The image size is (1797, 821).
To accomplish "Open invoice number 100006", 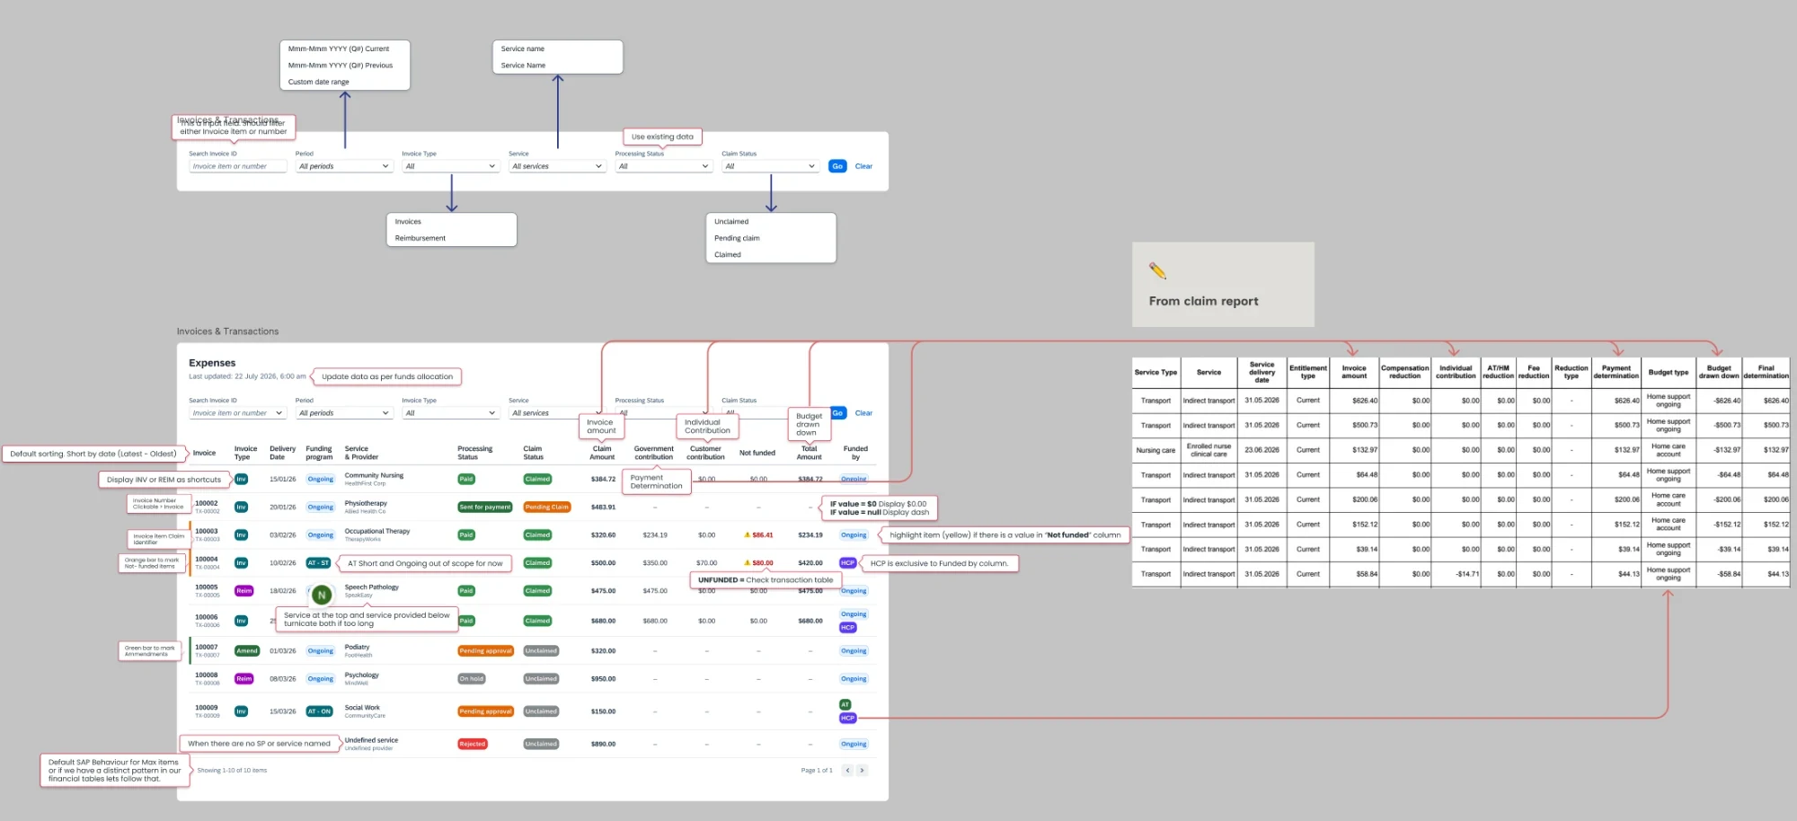I will tap(207, 617).
